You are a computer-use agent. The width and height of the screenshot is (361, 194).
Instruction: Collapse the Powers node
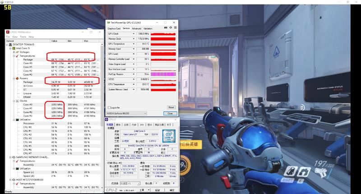(x=14, y=79)
